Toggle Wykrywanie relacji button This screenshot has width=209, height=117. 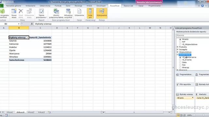[102, 13]
